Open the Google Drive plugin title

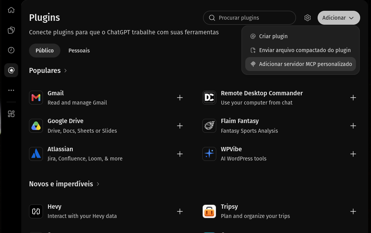point(65,121)
